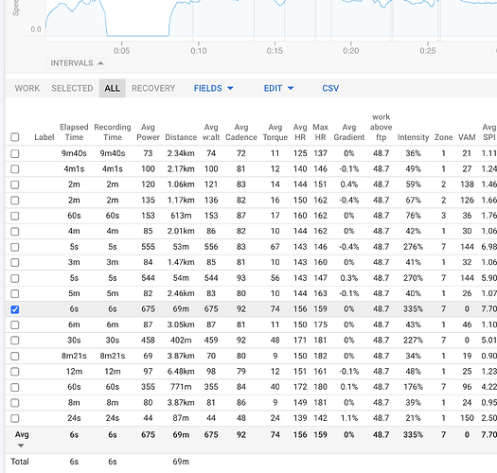Click the Avg Torque column header
This screenshot has width=497, height=473.
click(275, 132)
